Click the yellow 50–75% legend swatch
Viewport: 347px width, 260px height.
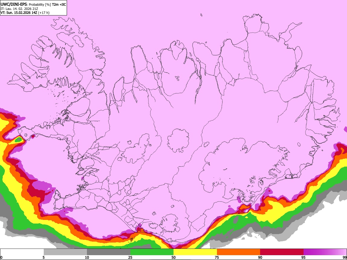pos(195,252)
